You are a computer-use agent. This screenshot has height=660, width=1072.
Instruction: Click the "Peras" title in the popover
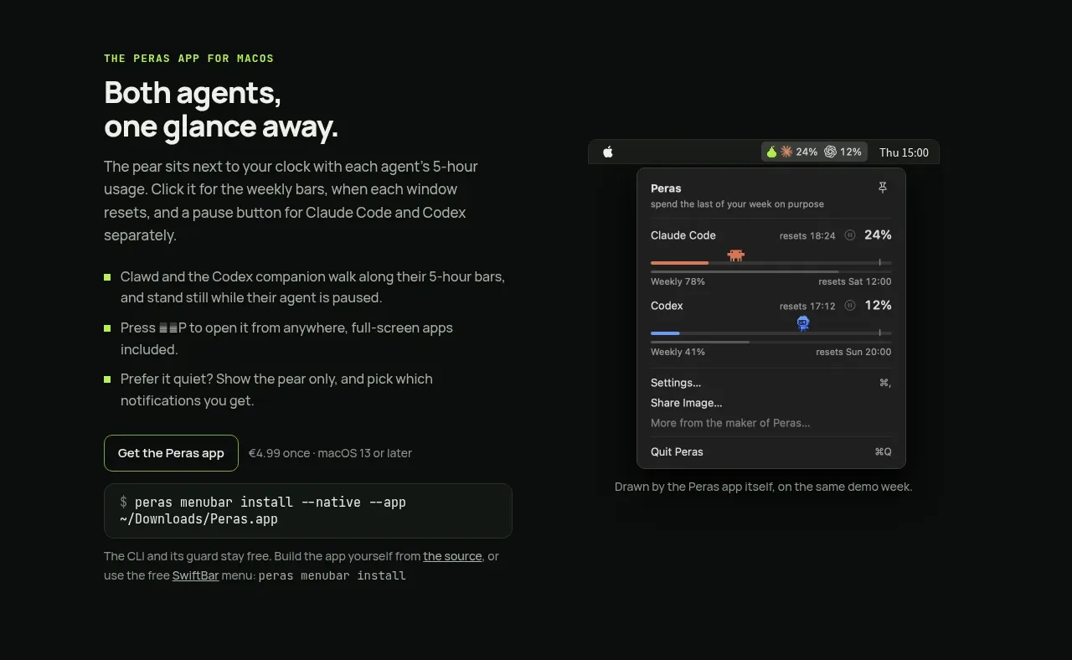(666, 188)
